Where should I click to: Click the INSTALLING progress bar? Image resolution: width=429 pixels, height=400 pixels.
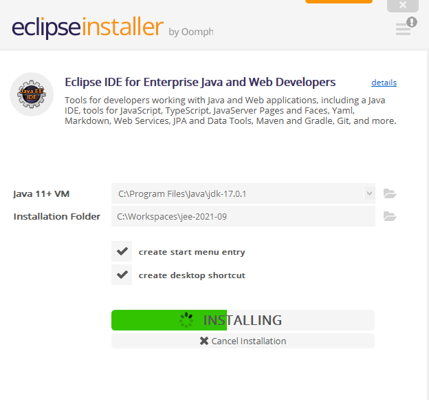(243, 320)
